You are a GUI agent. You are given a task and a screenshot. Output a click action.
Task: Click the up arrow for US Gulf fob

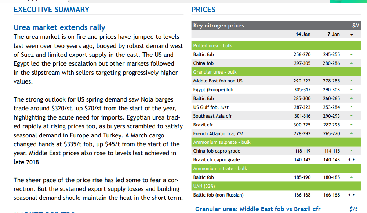(x=351, y=107)
